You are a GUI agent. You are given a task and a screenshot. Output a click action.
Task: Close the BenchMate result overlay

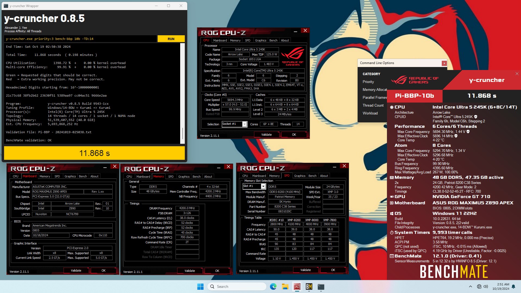517,74
